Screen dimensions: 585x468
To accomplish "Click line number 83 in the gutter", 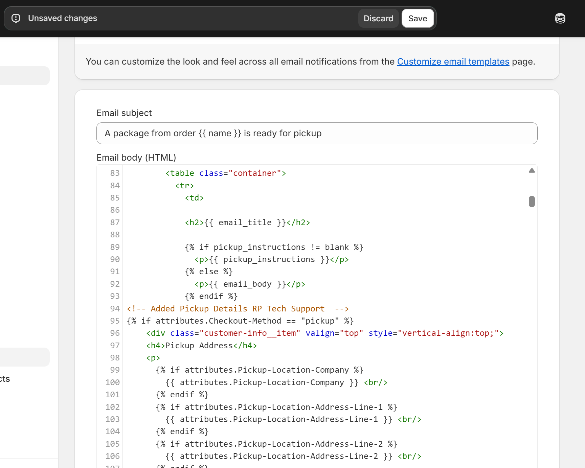I will [x=115, y=173].
